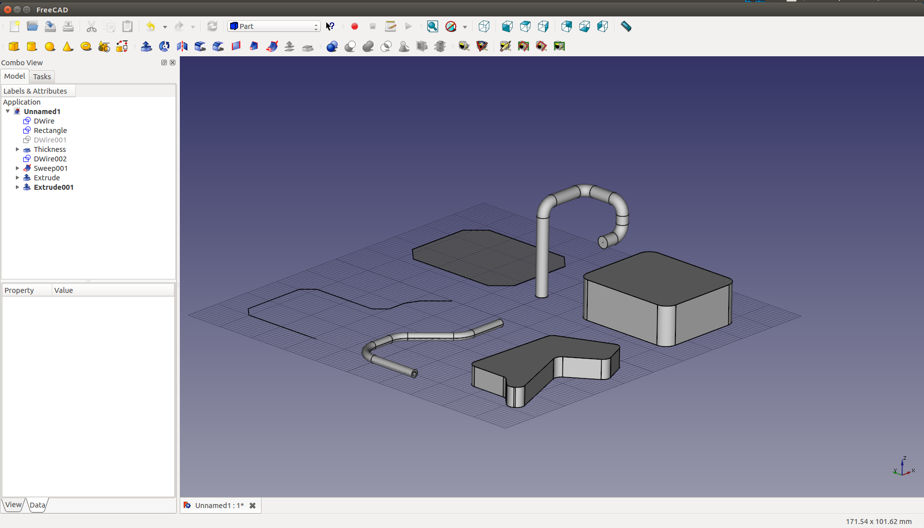The height and width of the screenshot is (528, 924).
Task: Select the Extrude tool
Action: pos(146,46)
